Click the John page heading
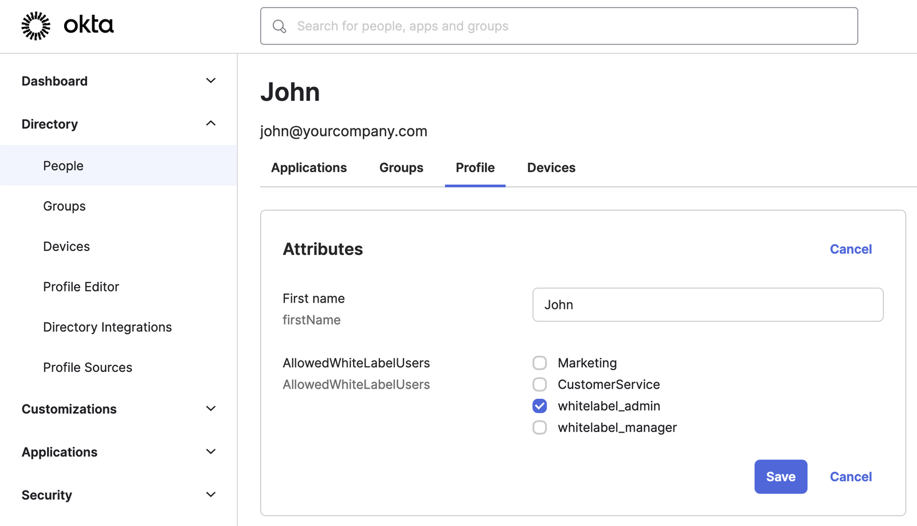 click(291, 92)
